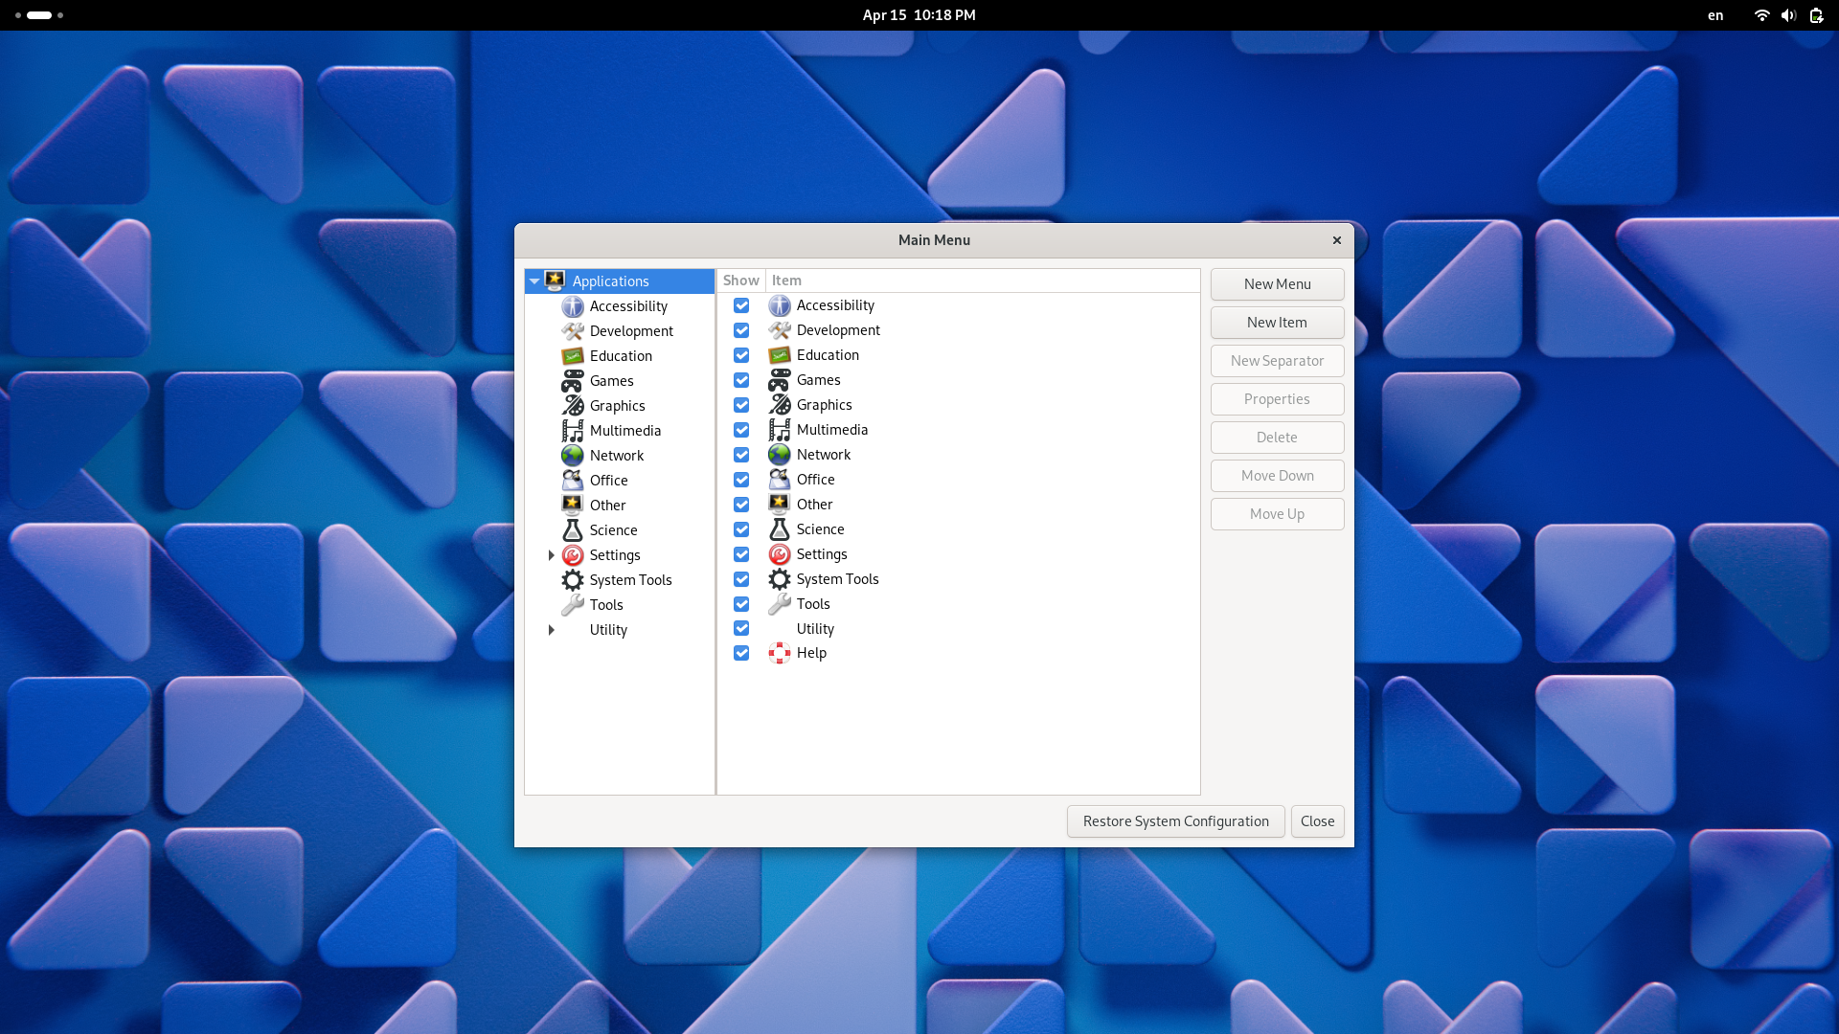Uncheck the Show box for Accessibility
The width and height of the screenshot is (1839, 1034).
click(741, 305)
